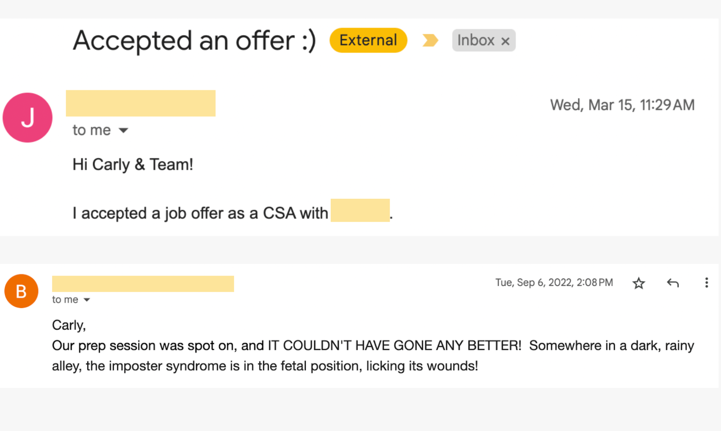
Task: Open the three-dot more options menu
Action: click(x=706, y=283)
